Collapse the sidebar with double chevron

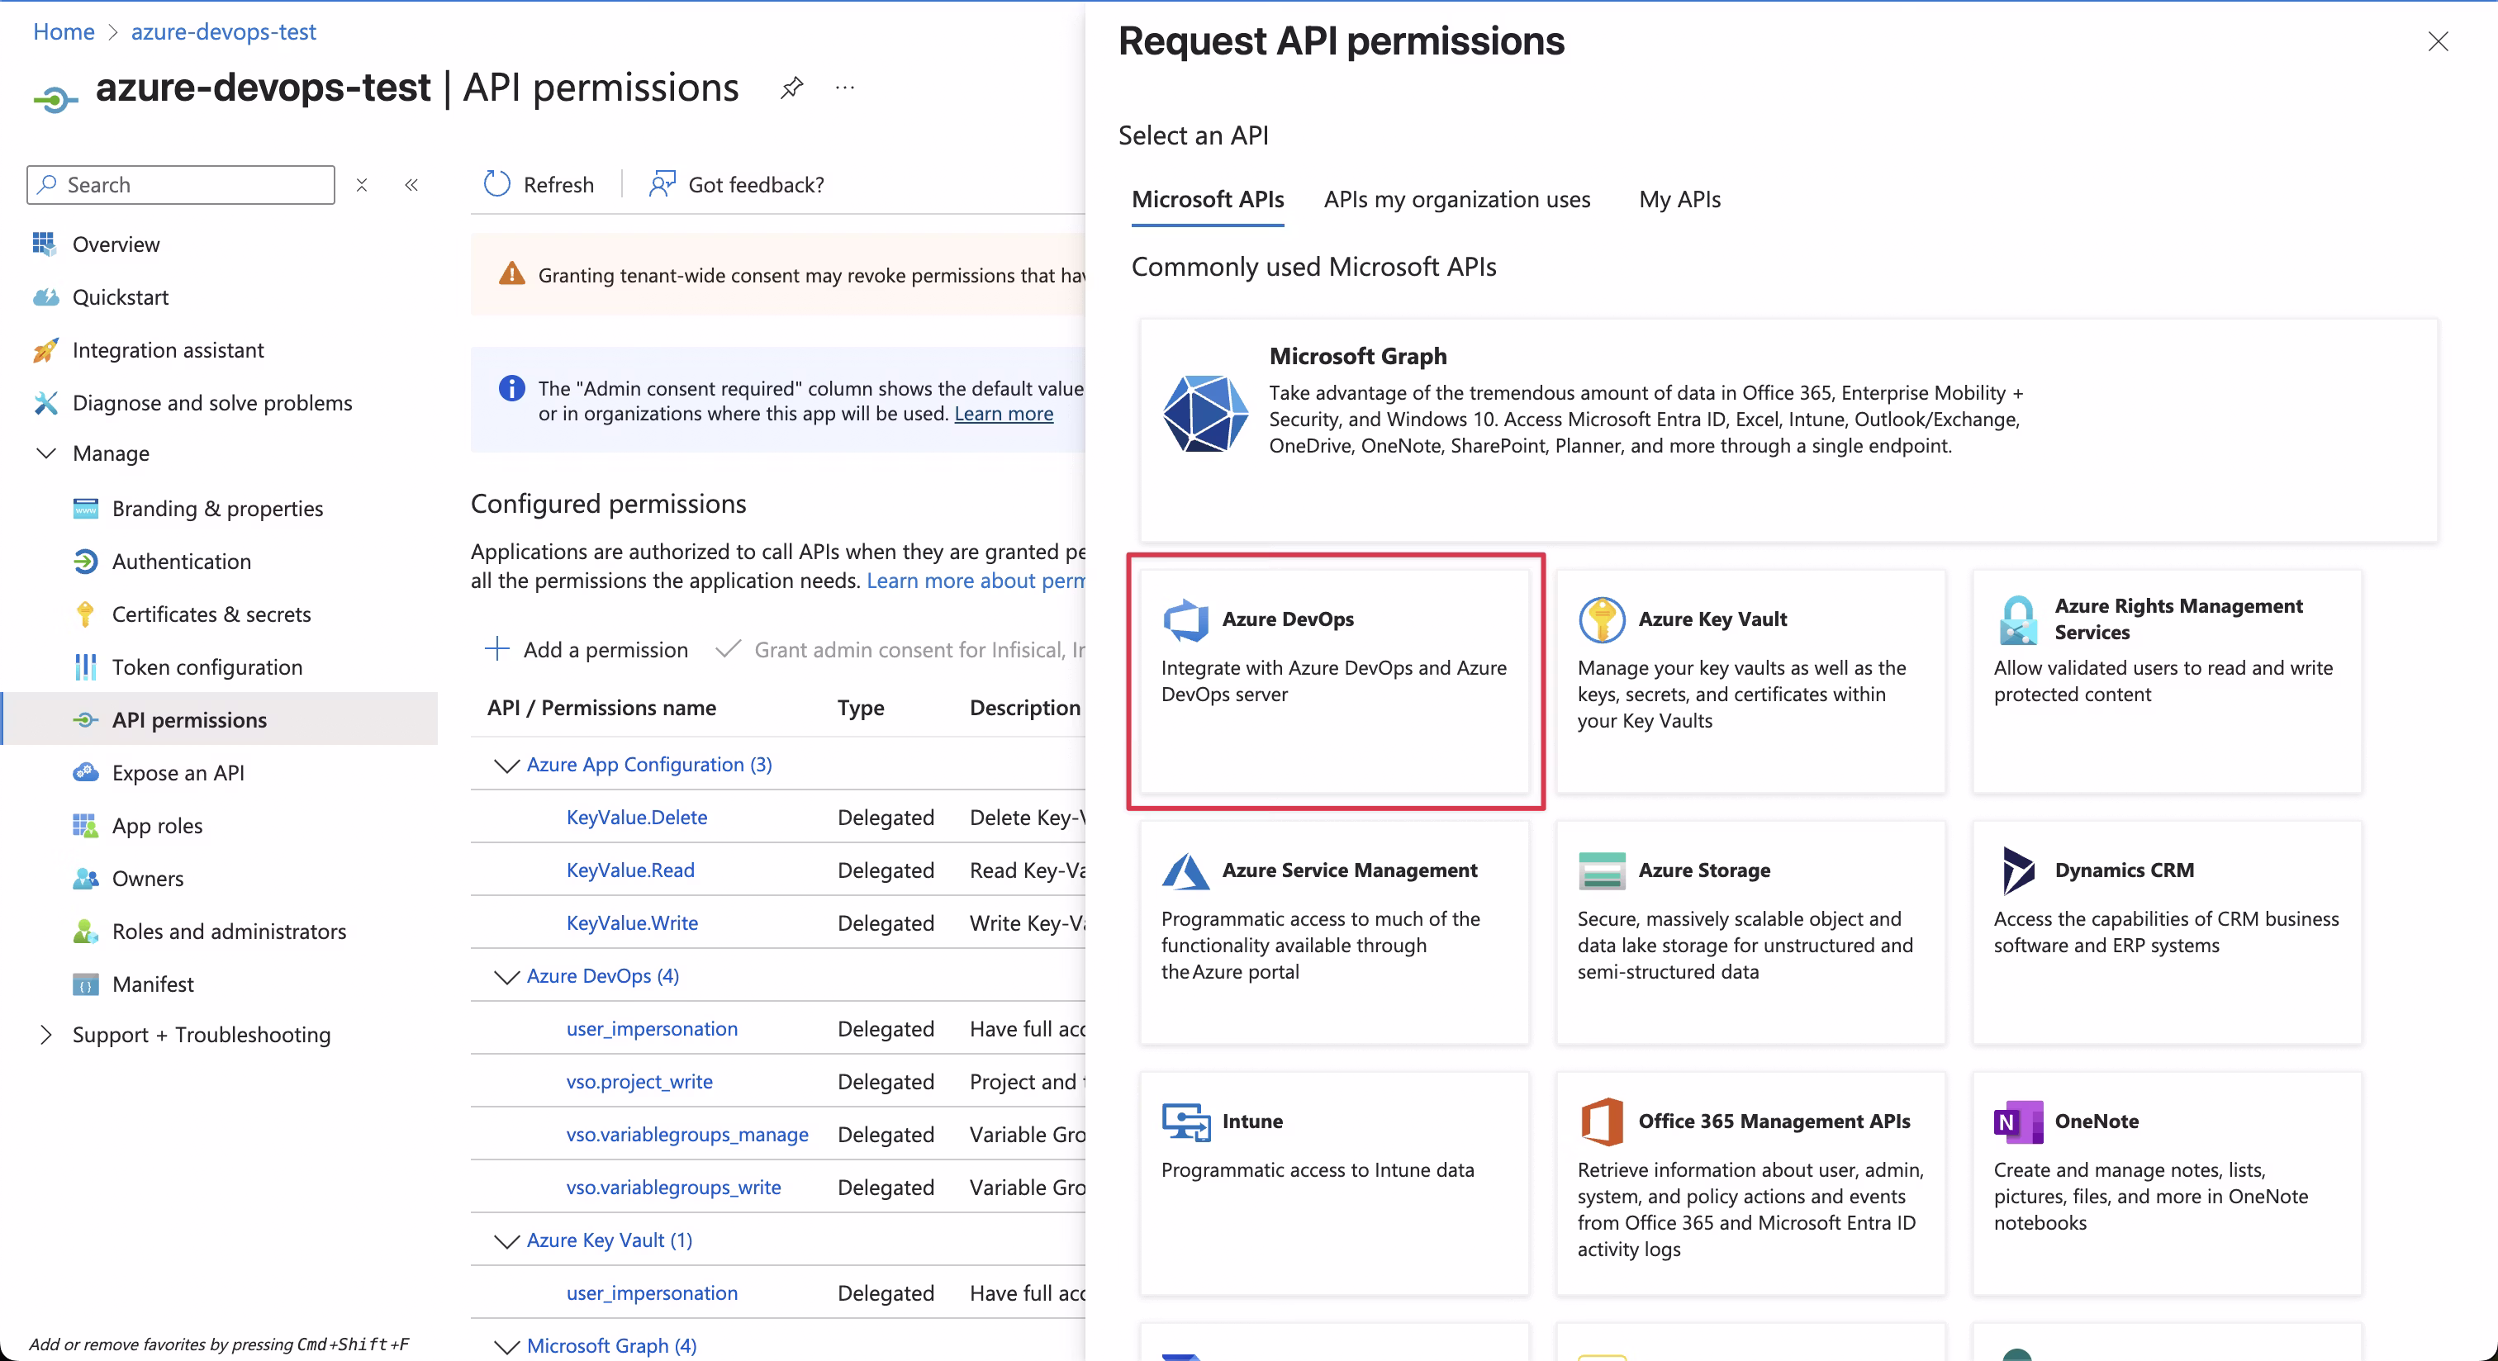pos(411,184)
